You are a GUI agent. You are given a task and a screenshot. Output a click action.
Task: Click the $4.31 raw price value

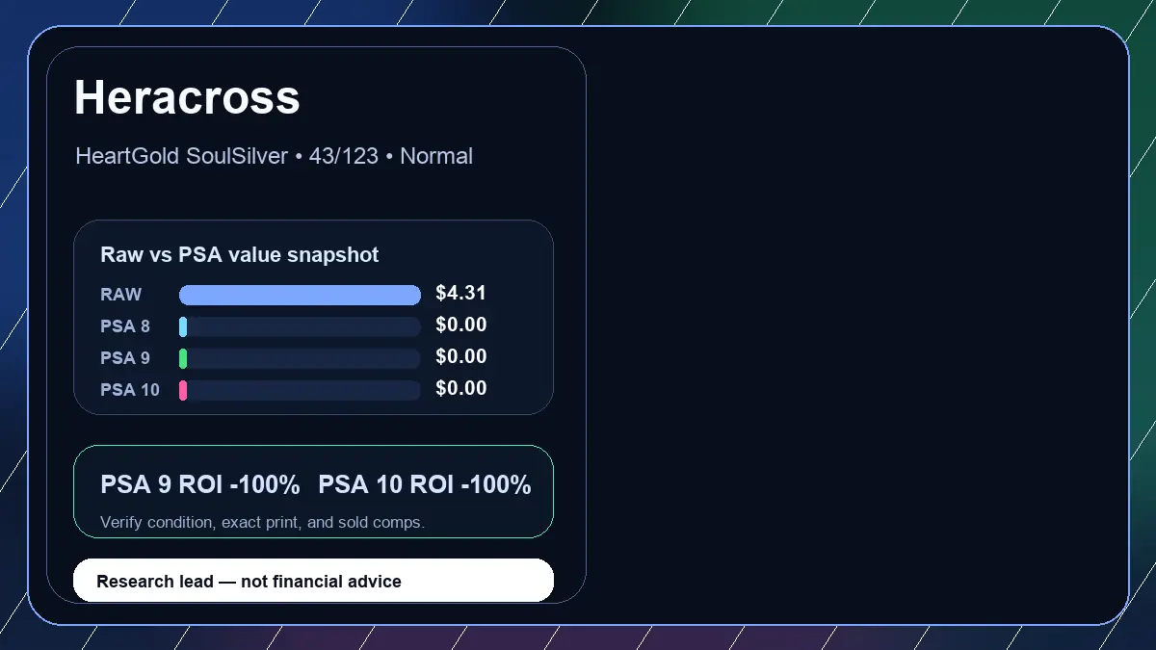[461, 294]
